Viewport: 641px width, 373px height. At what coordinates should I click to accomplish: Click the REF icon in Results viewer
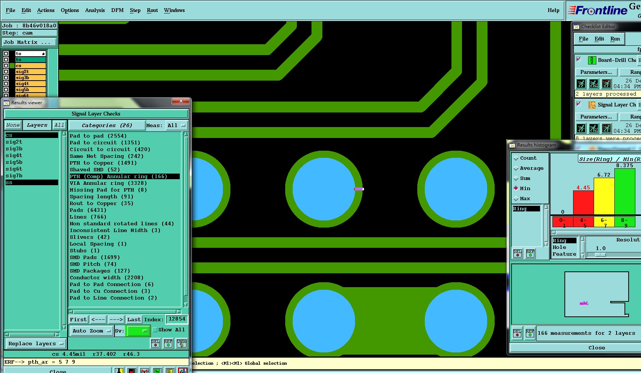tap(168, 343)
